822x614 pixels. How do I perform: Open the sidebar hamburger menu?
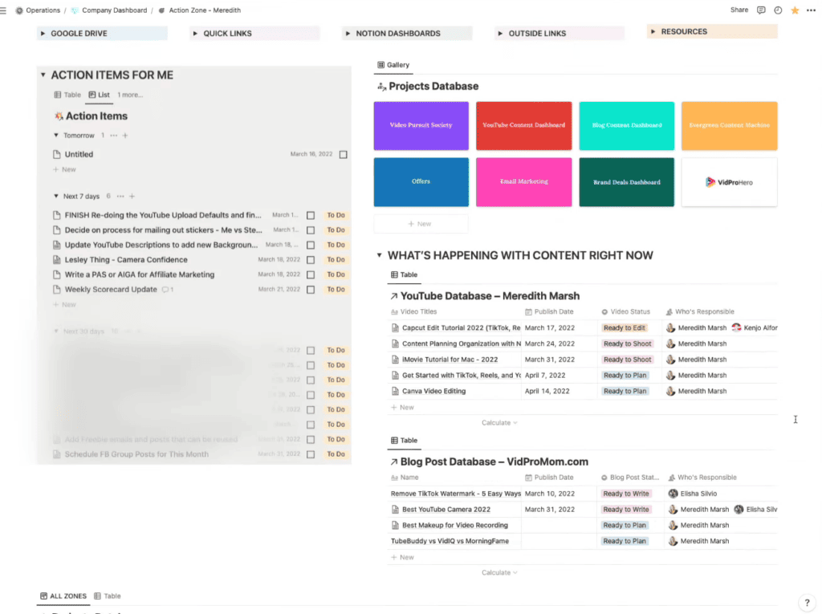(3, 10)
